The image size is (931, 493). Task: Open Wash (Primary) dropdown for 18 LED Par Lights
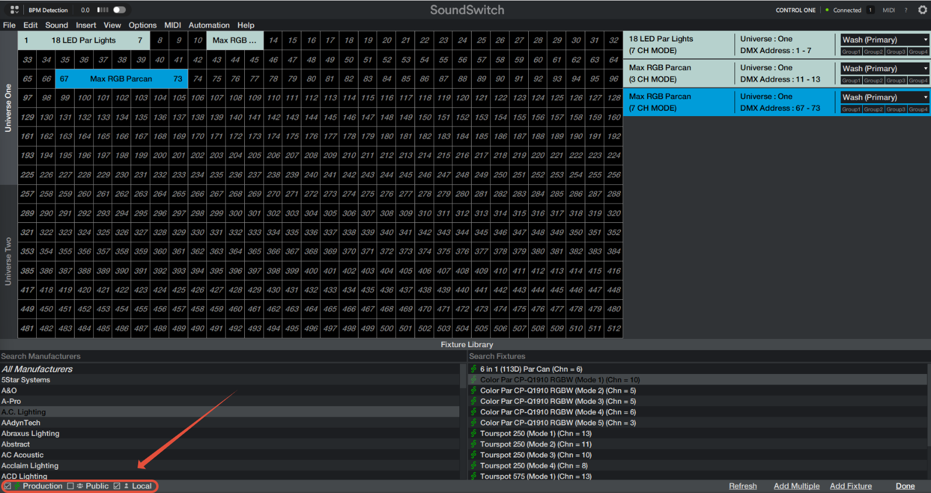coord(885,40)
